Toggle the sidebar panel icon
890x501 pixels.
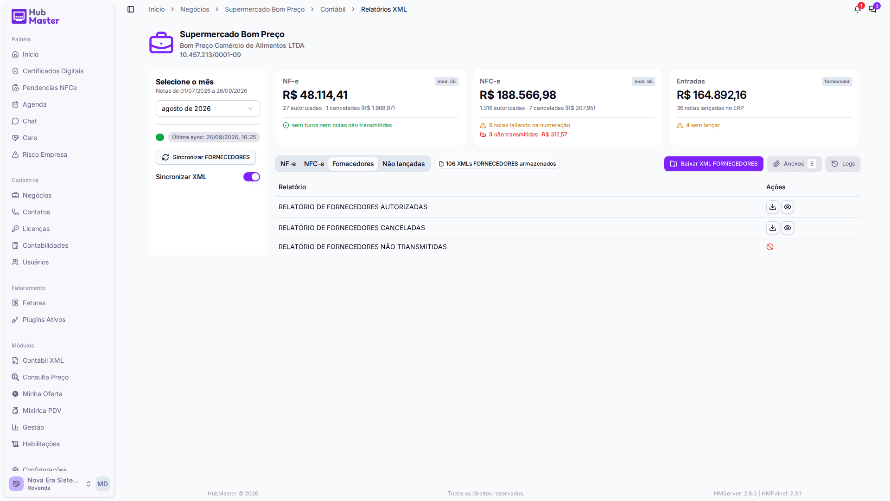pyautogui.click(x=131, y=9)
